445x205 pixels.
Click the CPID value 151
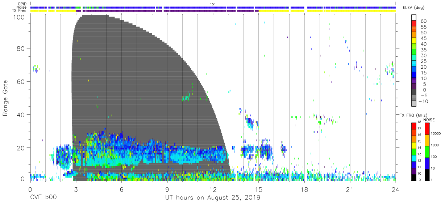[213, 4]
